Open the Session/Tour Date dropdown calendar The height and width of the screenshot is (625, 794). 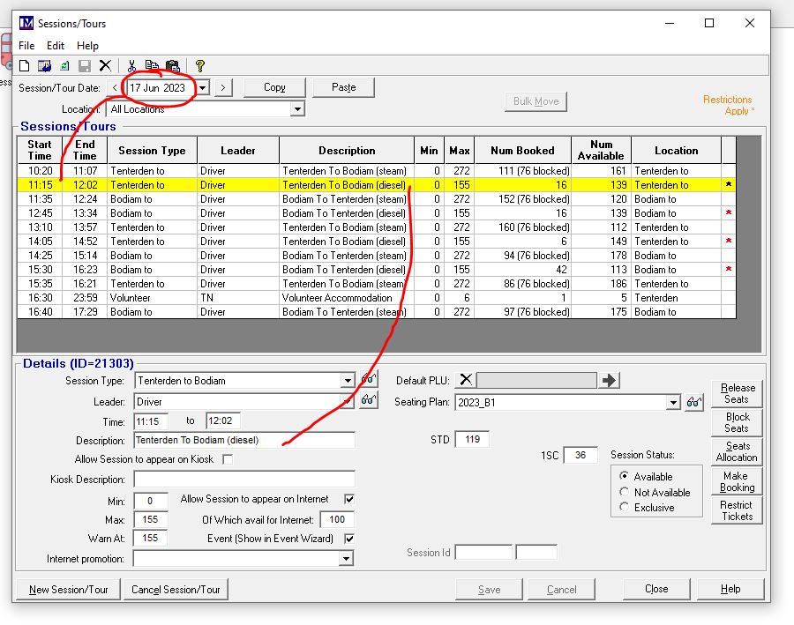pyautogui.click(x=203, y=87)
